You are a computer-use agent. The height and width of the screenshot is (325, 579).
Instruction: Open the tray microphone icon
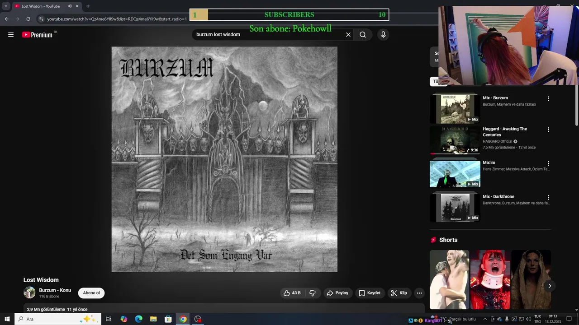coord(507,319)
